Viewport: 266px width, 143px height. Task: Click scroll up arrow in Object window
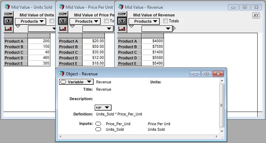[x=222, y=81]
